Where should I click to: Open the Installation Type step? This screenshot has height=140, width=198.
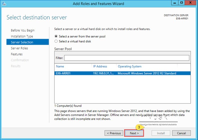click(x=22, y=36)
